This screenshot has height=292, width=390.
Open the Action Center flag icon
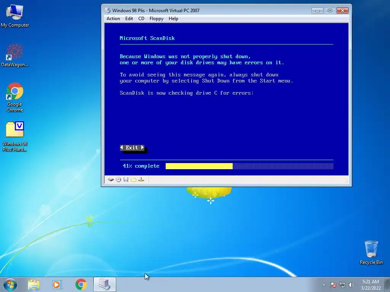point(333,285)
